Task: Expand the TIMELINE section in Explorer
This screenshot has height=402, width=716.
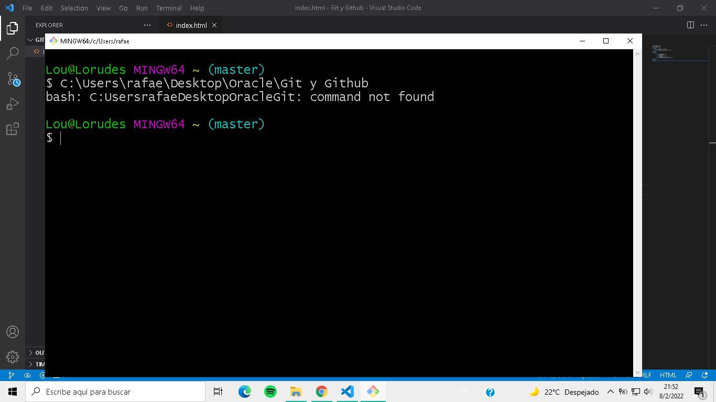Action: [x=36, y=364]
